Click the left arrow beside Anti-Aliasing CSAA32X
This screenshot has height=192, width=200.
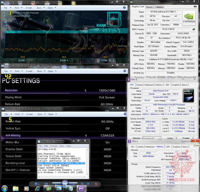click(86, 136)
